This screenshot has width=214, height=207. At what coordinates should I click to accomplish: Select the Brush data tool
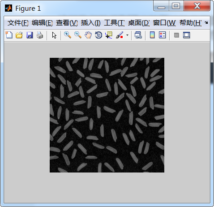[x=120, y=35]
